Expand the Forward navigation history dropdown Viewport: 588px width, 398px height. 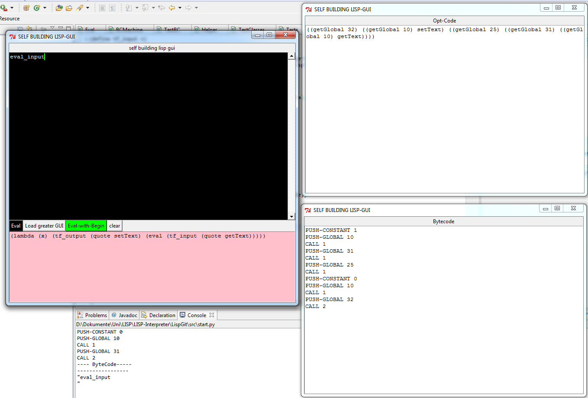[x=196, y=8]
